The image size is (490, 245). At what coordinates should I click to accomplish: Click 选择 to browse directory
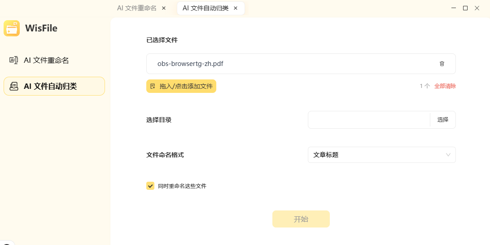[x=443, y=120]
